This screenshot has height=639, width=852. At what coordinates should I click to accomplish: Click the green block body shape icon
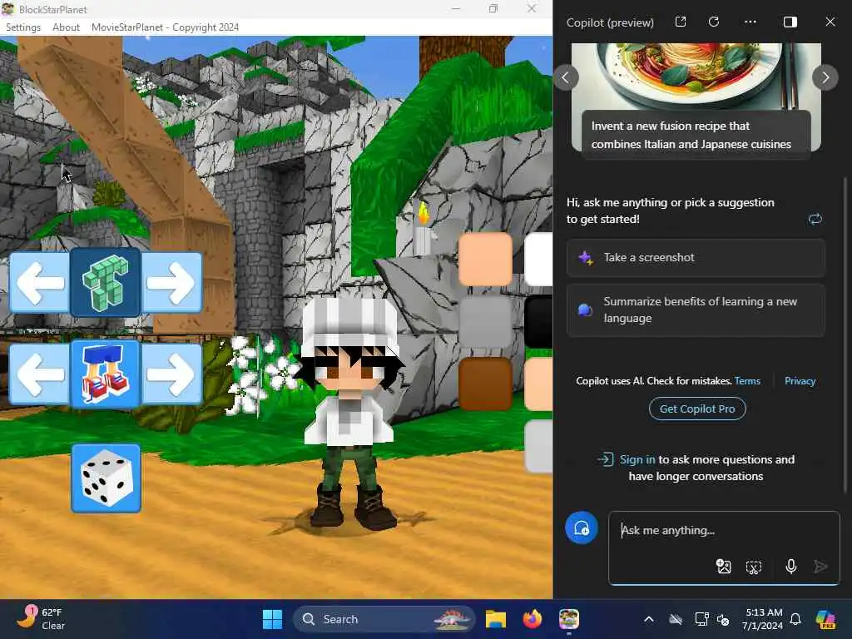point(106,283)
